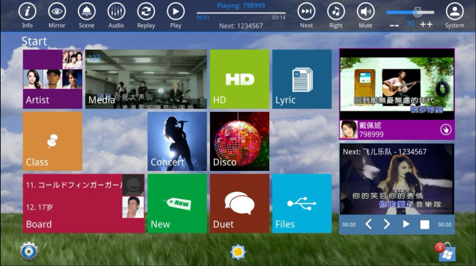The width and height of the screenshot is (476, 266).
Task: Open settings gear at bottom left
Action: pos(29,252)
